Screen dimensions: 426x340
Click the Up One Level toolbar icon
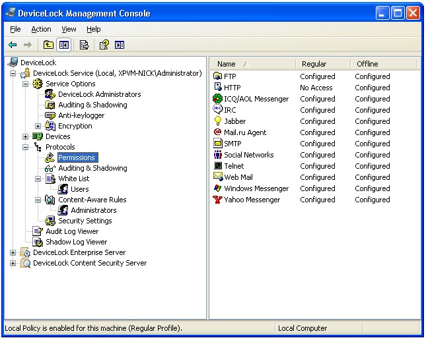48,45
